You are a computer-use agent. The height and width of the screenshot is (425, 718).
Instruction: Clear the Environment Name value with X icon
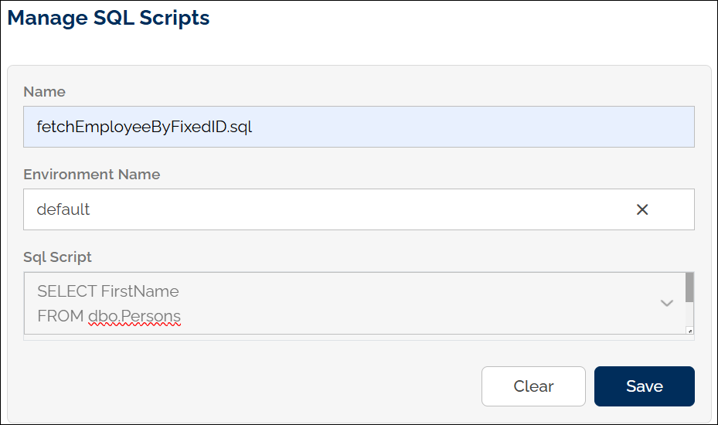click(x=642, y=209)
